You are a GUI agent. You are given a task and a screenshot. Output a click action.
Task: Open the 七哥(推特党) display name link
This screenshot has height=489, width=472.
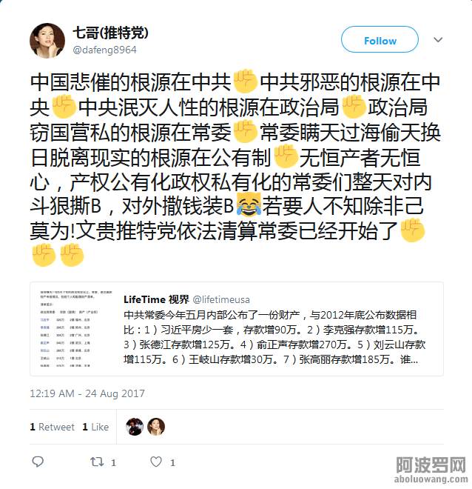[110, 33]
